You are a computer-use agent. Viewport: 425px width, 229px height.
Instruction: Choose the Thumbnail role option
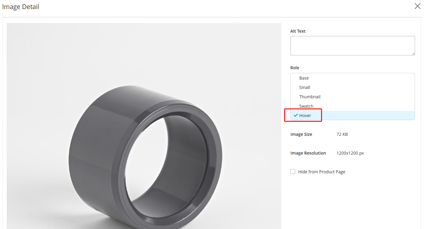310,97
